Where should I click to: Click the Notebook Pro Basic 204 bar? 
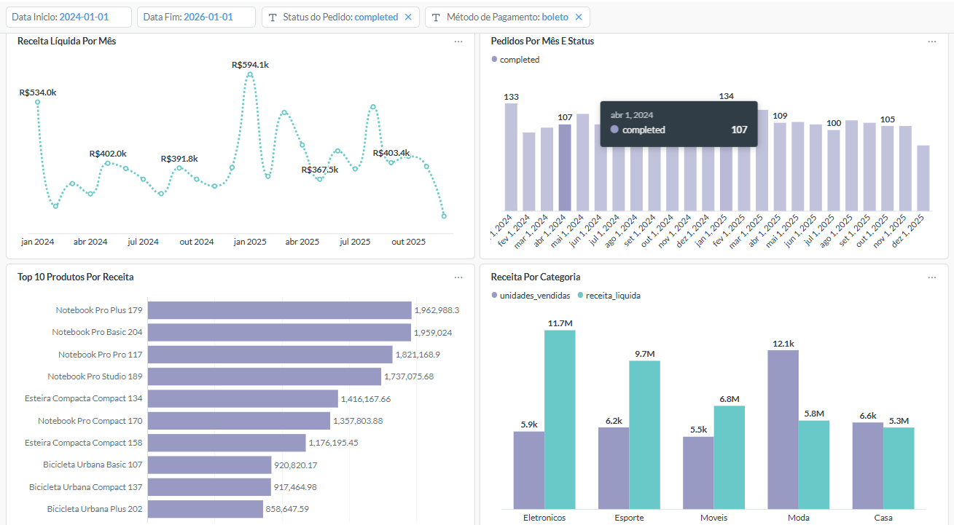[279, 332]
